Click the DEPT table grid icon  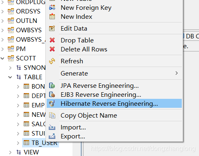click(x=26, y=96)
